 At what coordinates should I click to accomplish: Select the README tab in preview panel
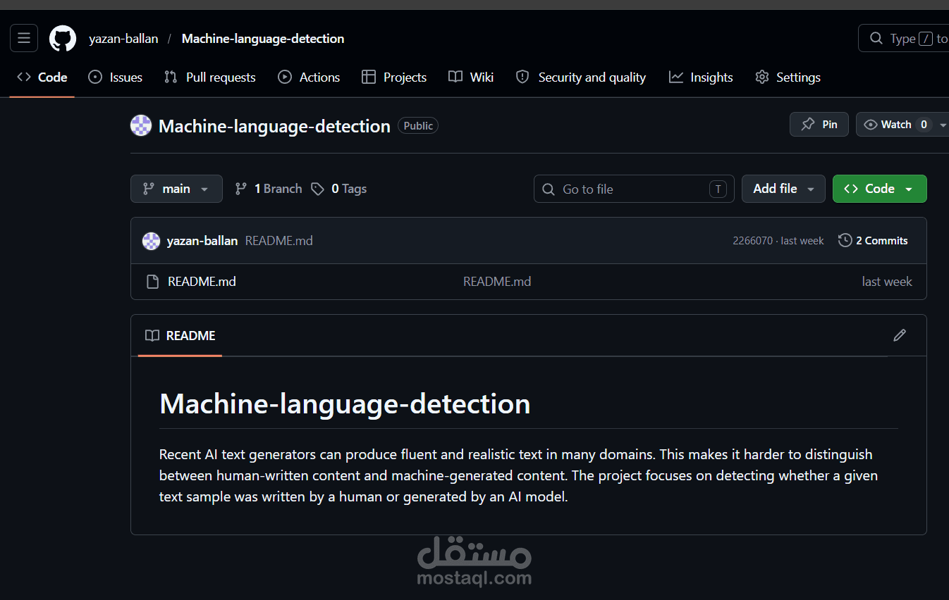pos(180,336)
